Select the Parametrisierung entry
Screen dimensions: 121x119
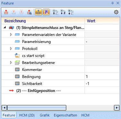36,42
